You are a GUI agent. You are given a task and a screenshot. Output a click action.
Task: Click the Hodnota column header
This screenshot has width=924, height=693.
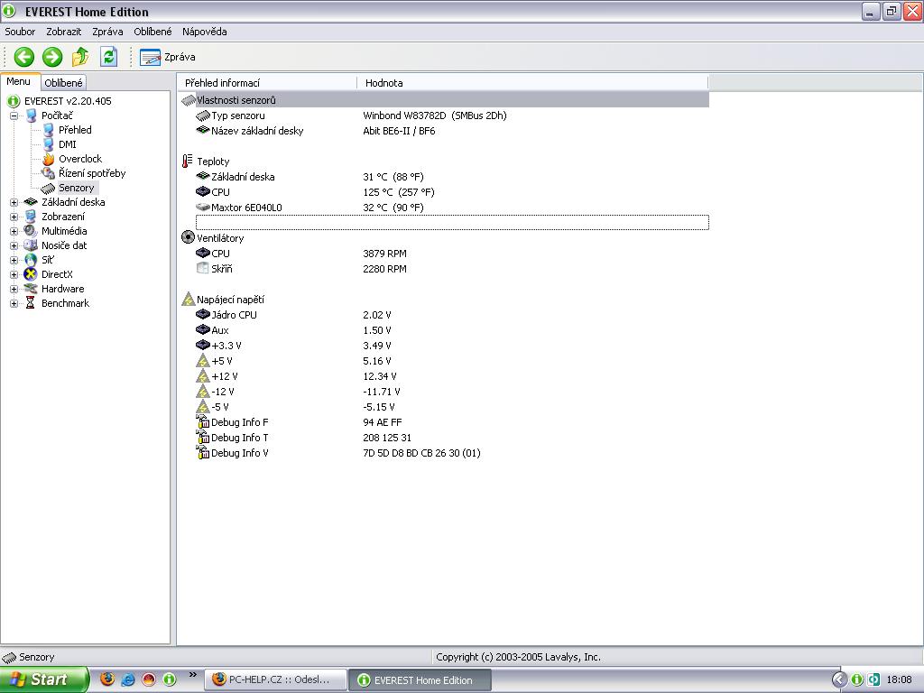(384, 83)
